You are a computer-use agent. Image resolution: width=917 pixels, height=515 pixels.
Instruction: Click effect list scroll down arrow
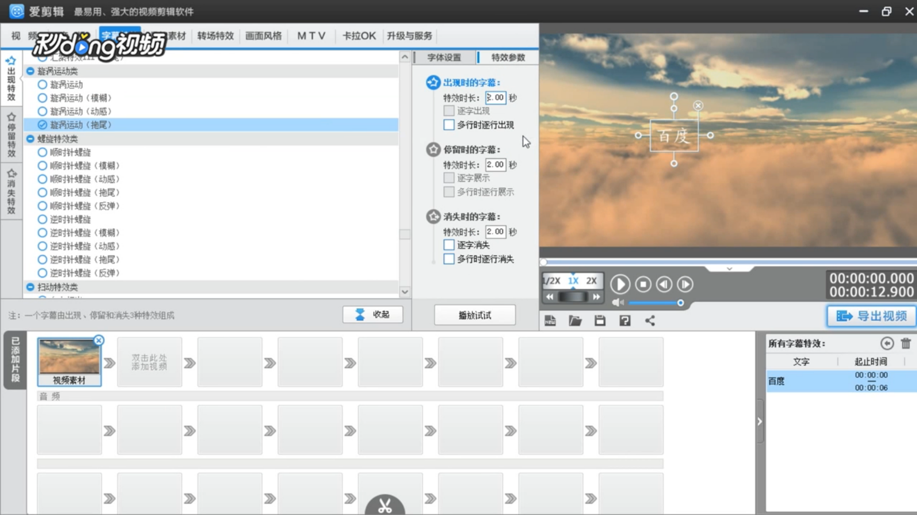405,291
